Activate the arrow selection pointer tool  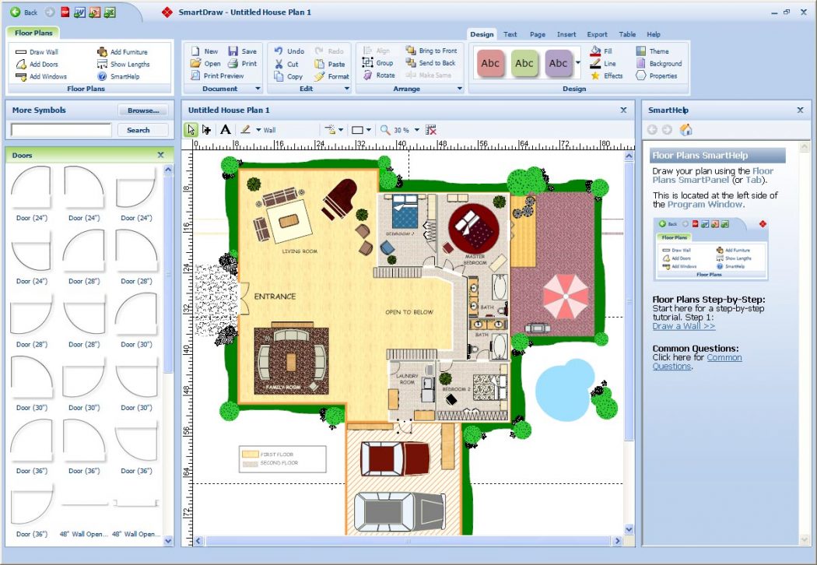pos(191,130)
